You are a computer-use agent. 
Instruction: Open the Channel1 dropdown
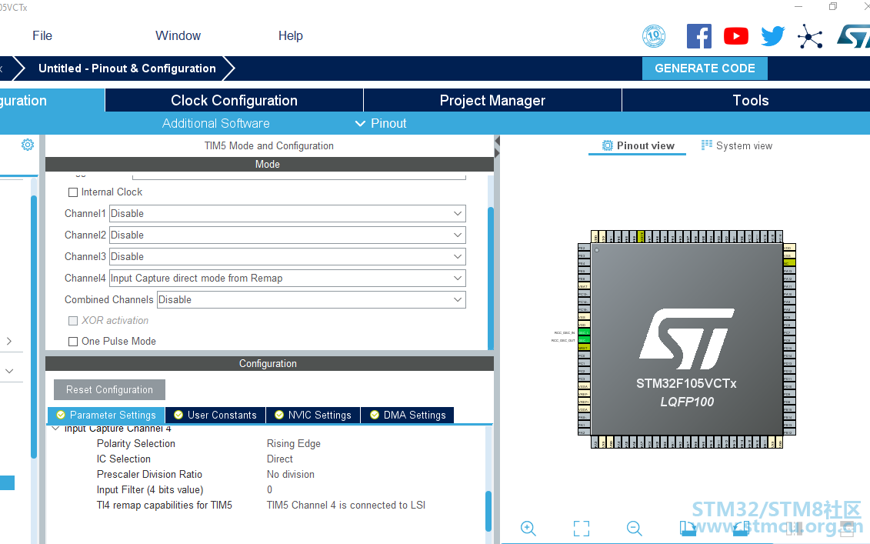pos(288,214)
